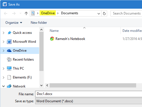This screenshot has height=107, width=142.
Task: Select the Microsoft Word sidebar icon
Action: 9,42
